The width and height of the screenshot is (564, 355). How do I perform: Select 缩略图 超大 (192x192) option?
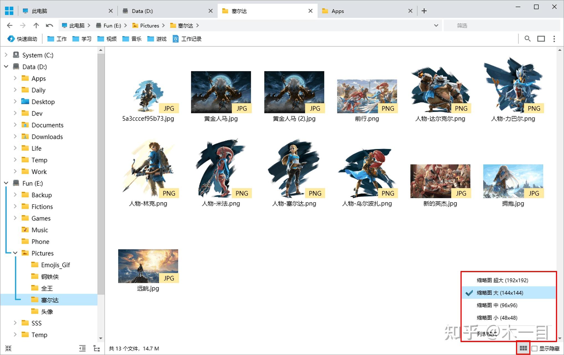[509, 280]
